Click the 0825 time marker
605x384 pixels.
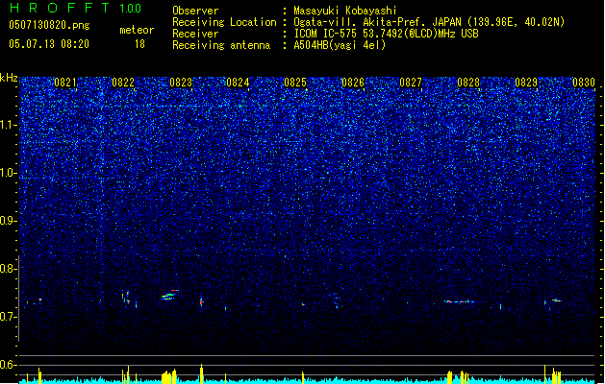pos(295,82)
